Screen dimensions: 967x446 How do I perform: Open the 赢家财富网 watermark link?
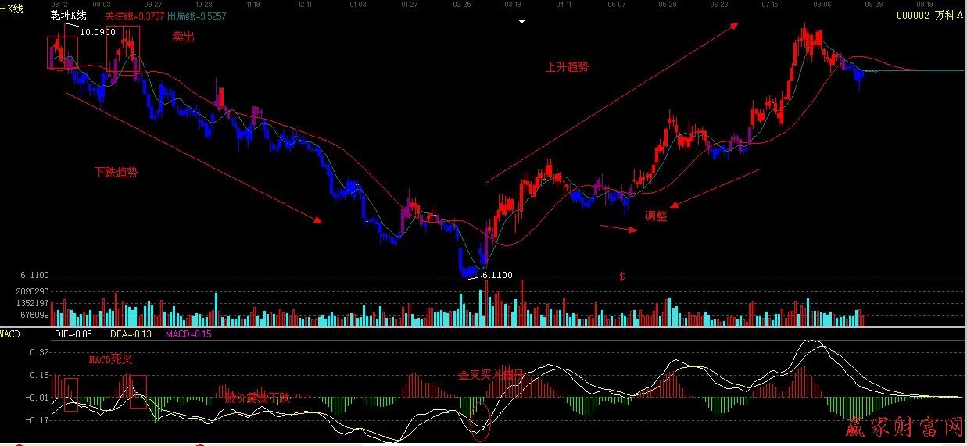click(x=904, y=427)
